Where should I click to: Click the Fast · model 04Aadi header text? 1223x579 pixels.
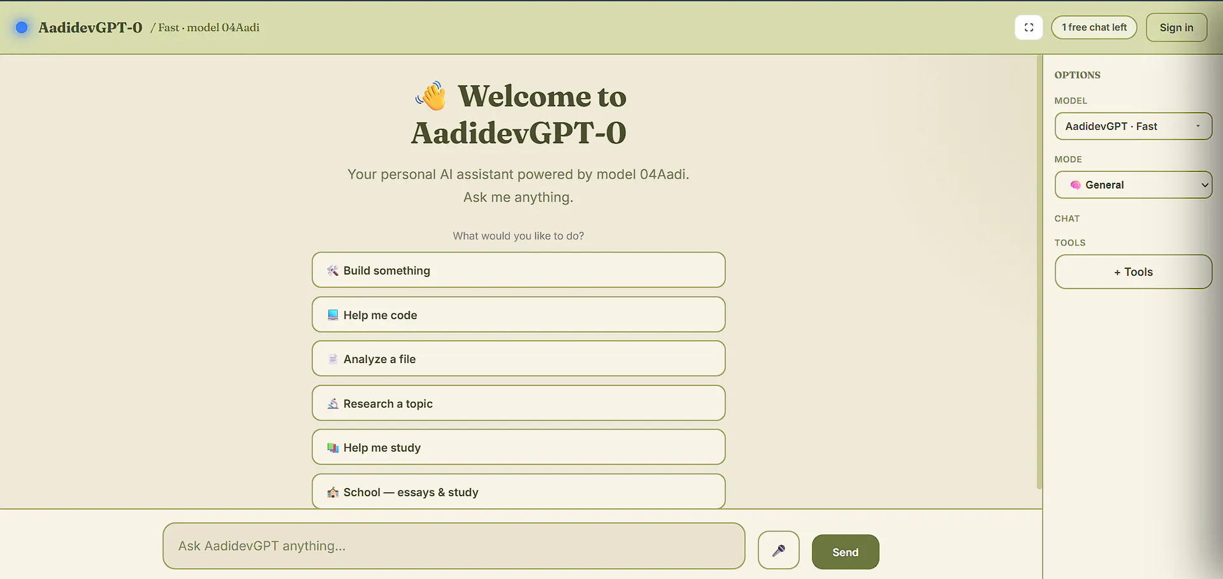coord(209,27)
